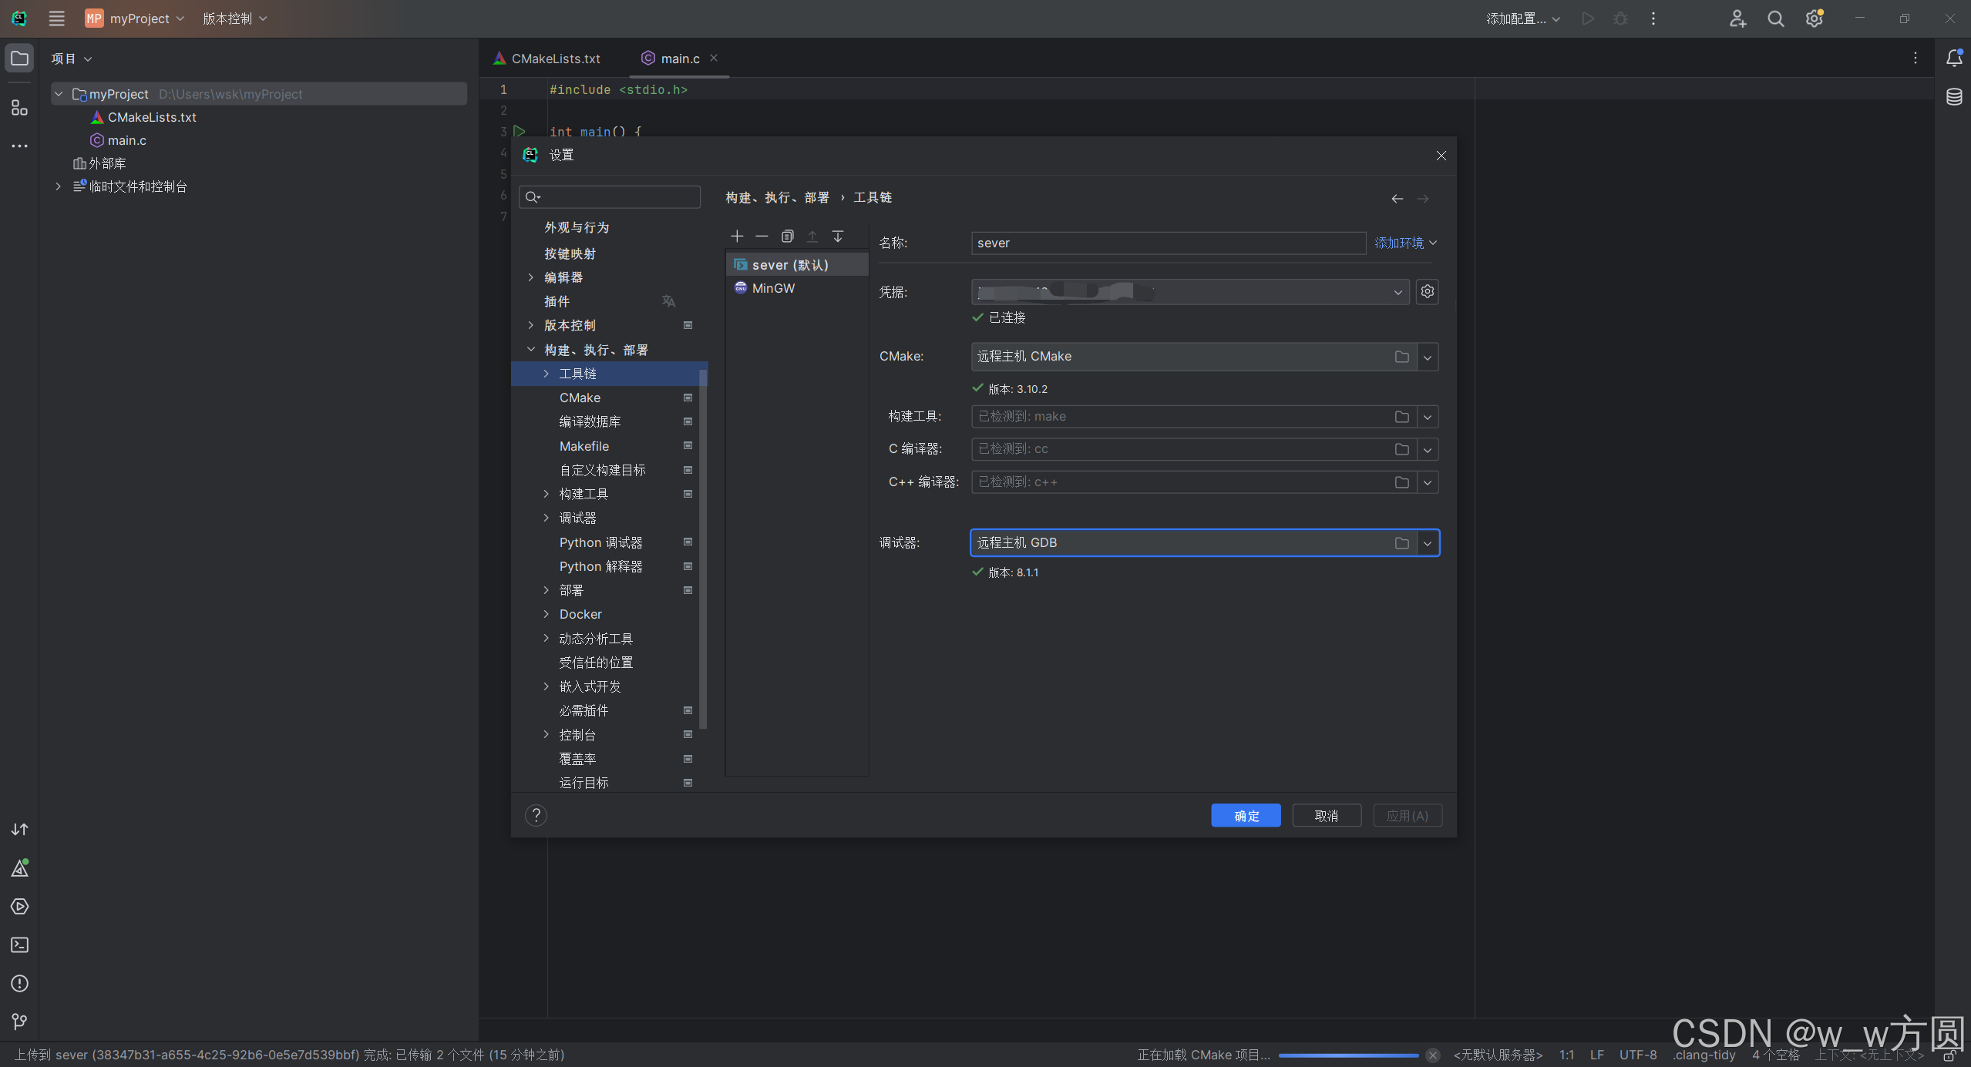Open the Services tool window icon
This screenshot has width=1971, height=1067.
point(19,907)
